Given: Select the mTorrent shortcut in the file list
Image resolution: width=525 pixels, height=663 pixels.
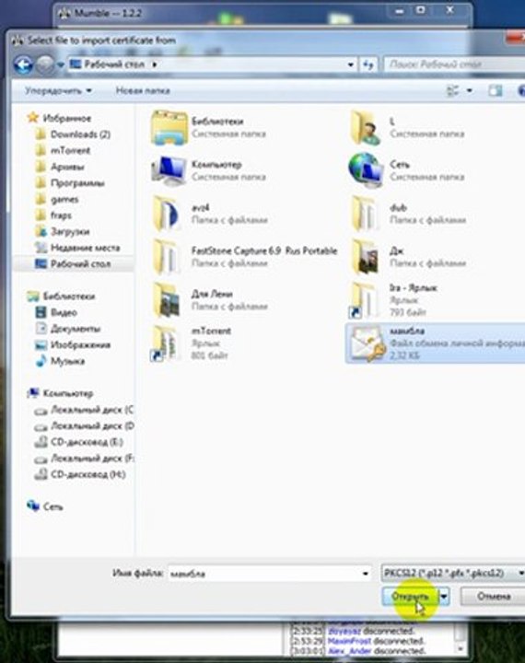Looking at the screenshot, I should [192, 343].
